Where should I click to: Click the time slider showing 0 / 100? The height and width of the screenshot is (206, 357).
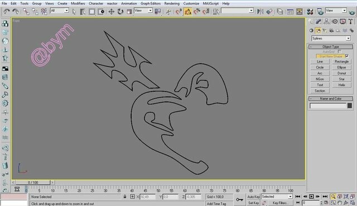click(x=33, y=183)
